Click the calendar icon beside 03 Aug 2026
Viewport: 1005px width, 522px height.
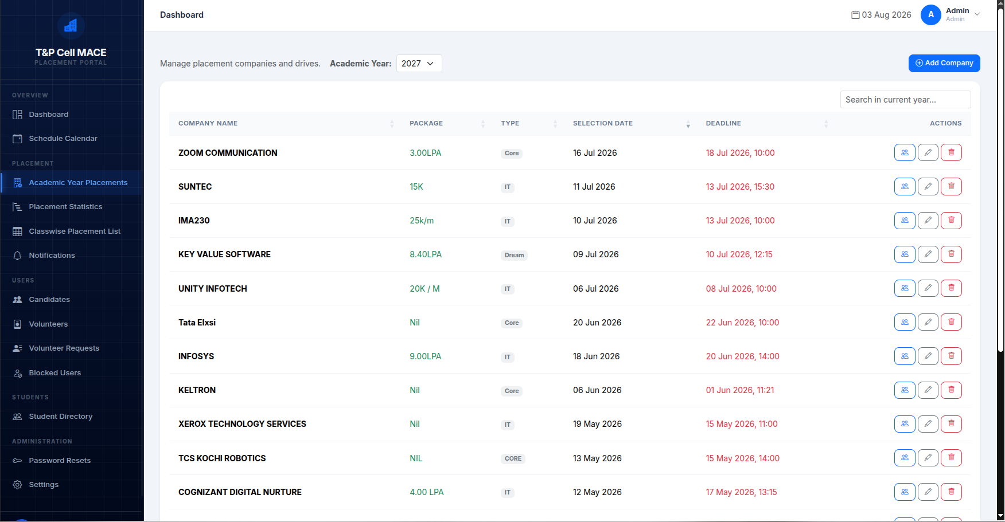tap(855, 15)
